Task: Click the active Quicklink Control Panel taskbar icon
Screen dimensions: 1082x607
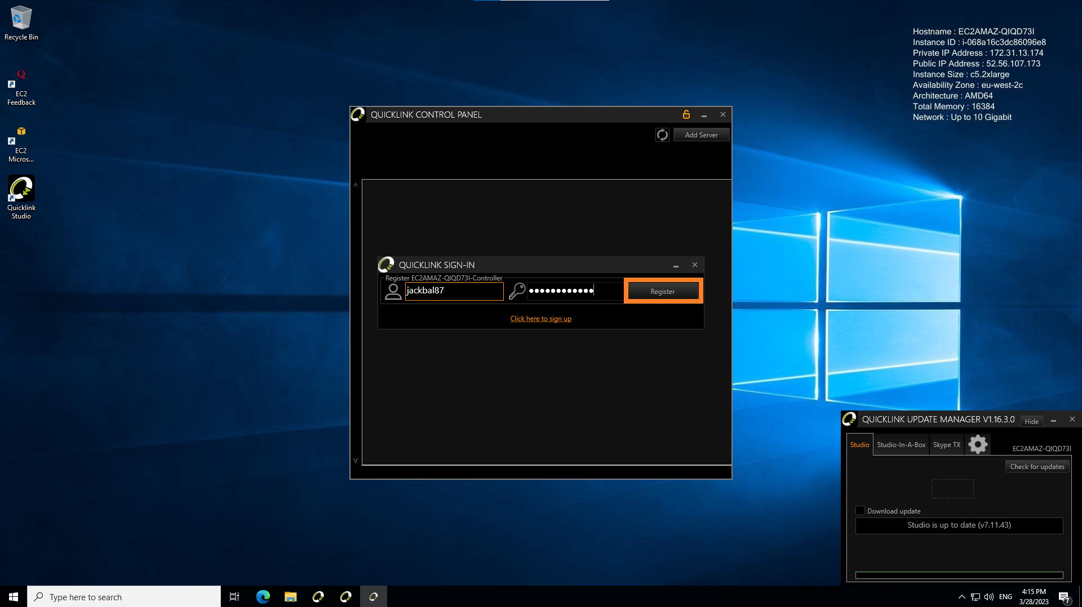Action: (373, 597)
